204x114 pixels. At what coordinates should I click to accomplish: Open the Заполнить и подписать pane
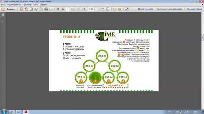point(170,9)
